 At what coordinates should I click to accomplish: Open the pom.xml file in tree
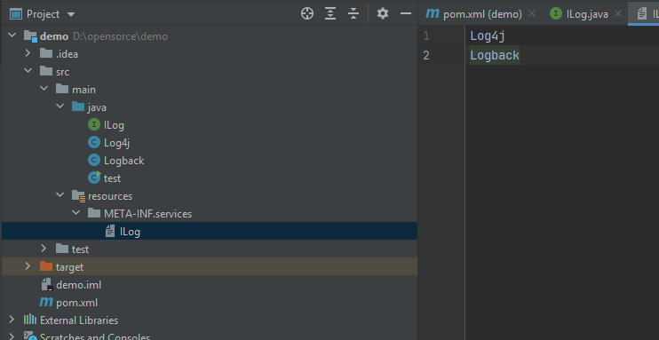coord(76,303)
